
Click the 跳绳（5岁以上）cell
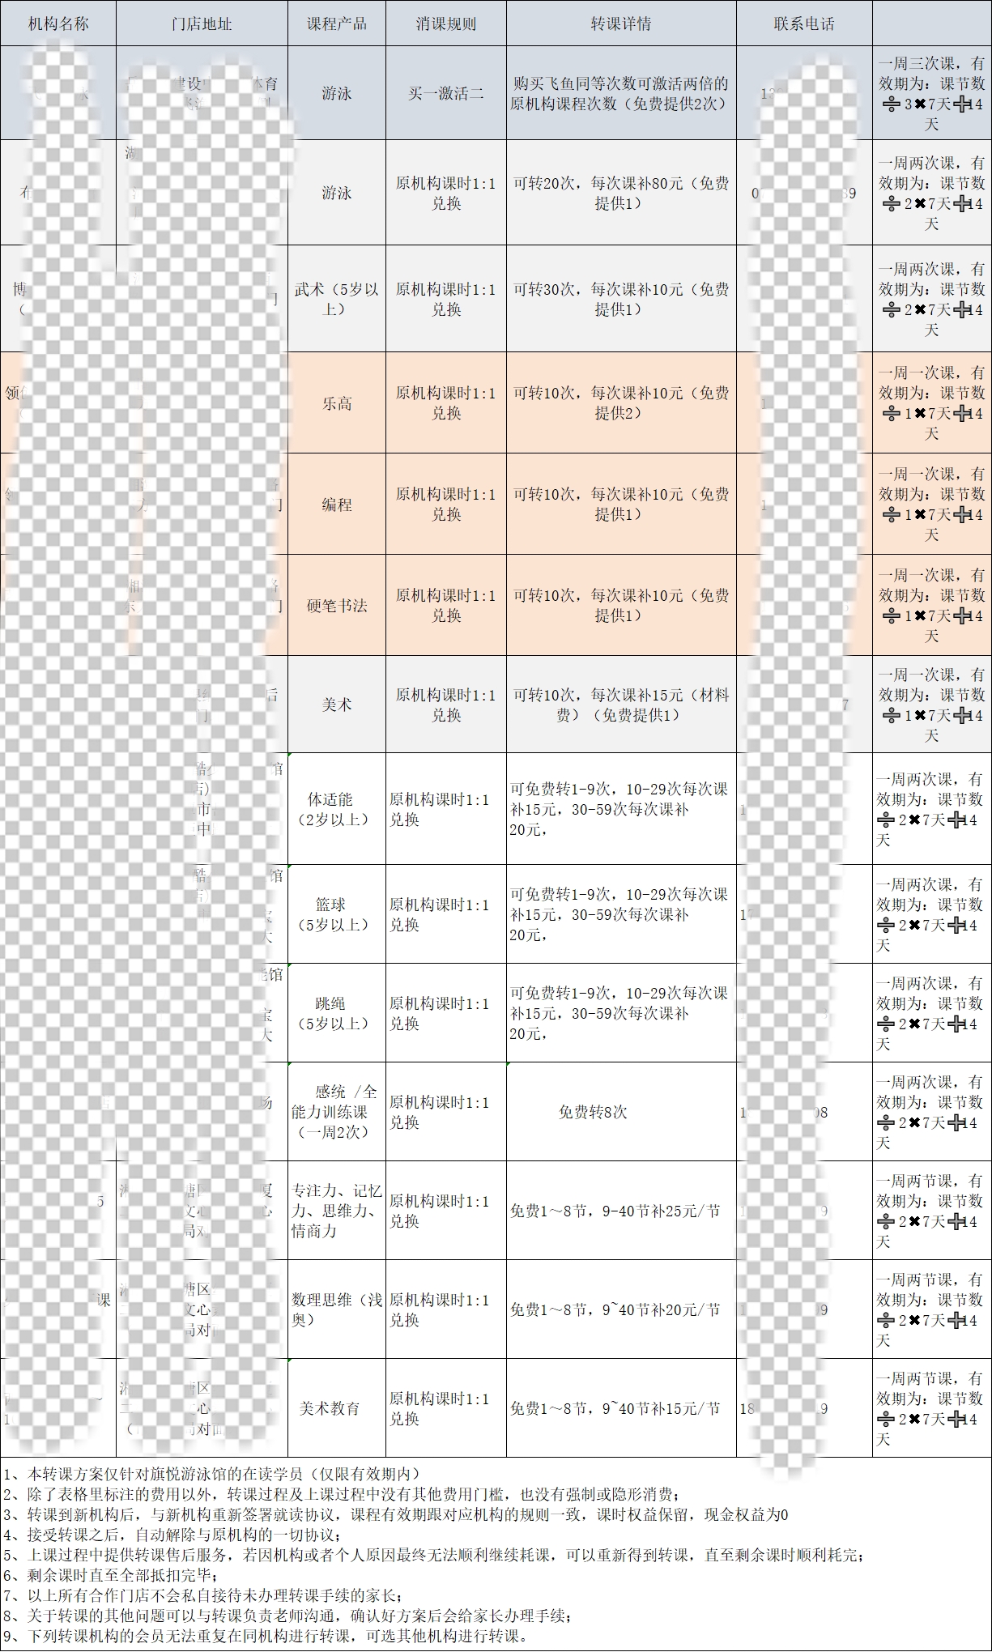click(x=336, y=1013)
